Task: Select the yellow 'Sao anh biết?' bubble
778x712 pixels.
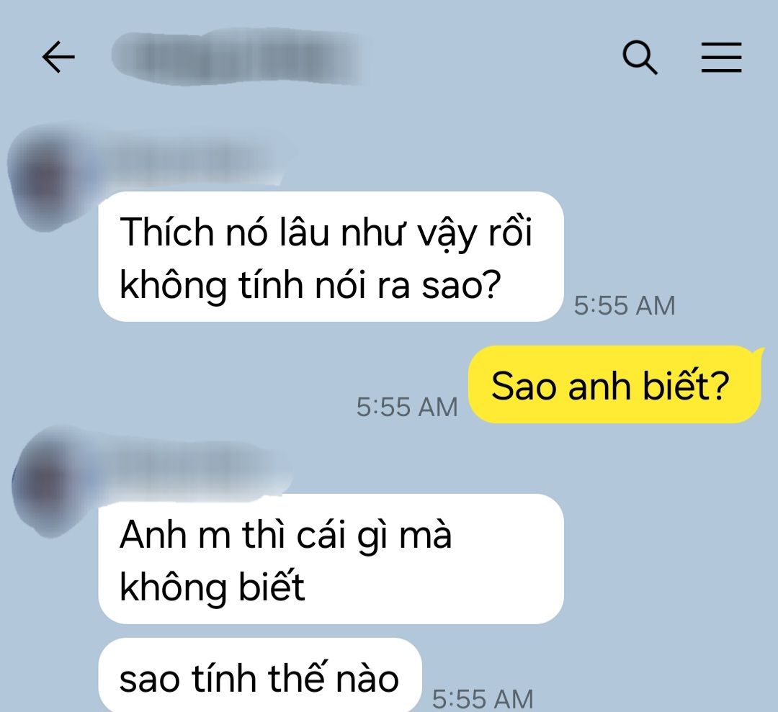Action: [614, 384]
